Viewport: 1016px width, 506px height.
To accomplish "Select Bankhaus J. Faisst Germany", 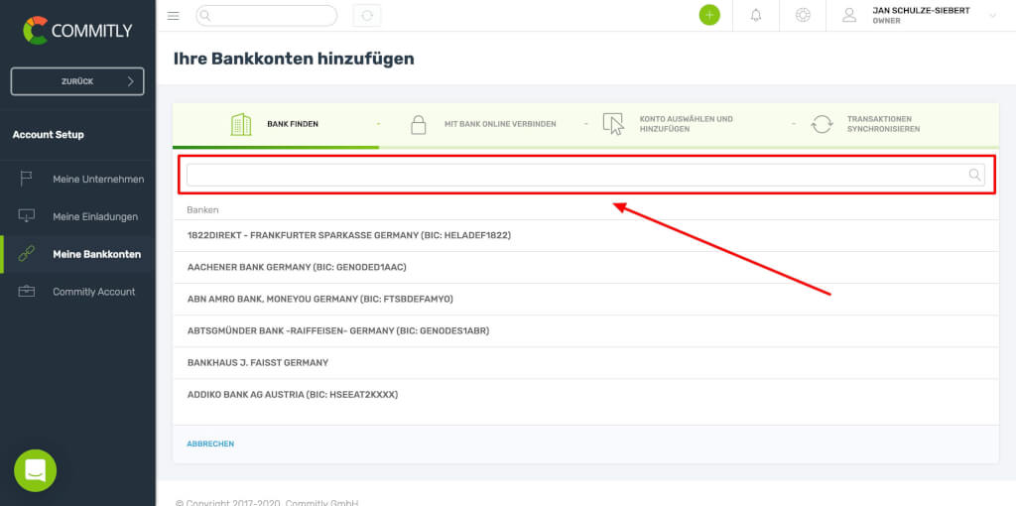I will (585, 363).
